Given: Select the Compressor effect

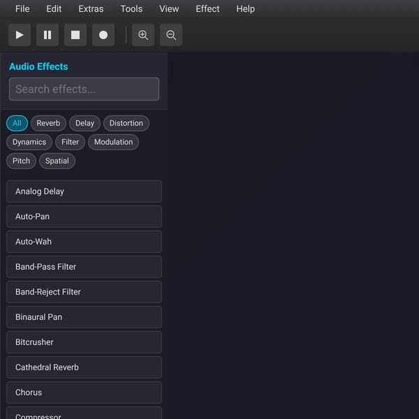Looking at the screenshot, I should coord(84,413).
